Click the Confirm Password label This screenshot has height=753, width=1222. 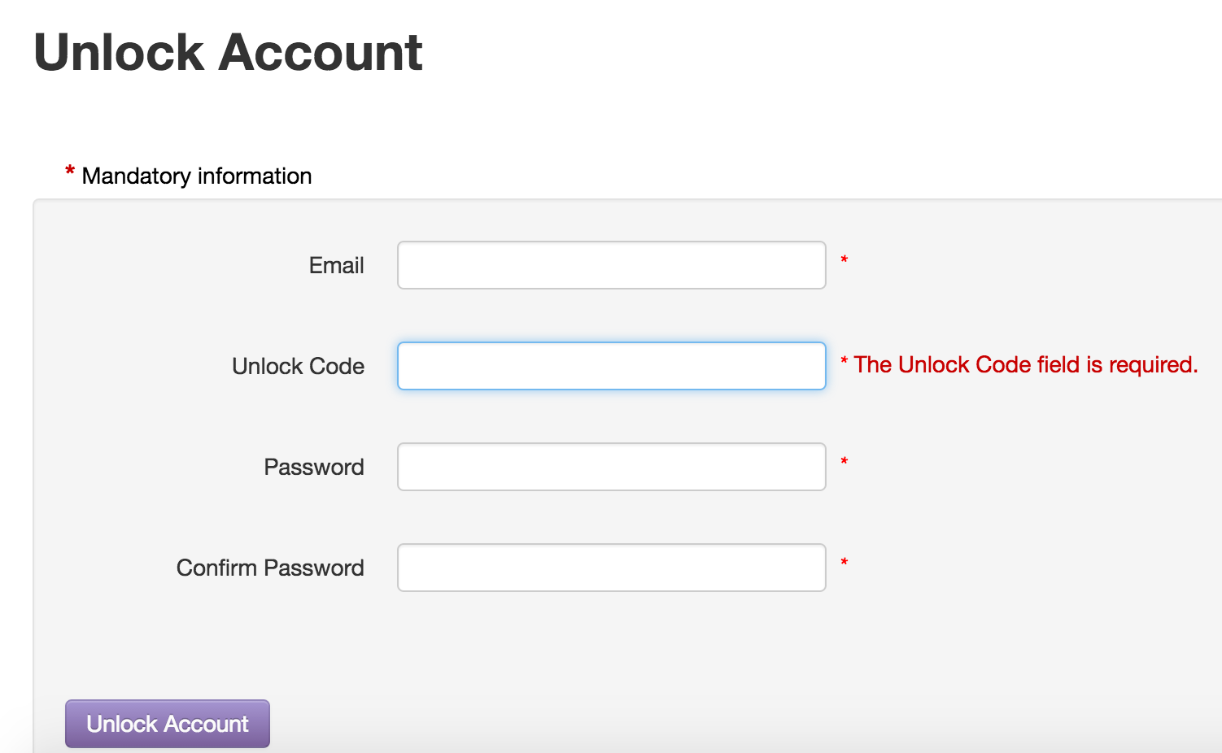270,568
